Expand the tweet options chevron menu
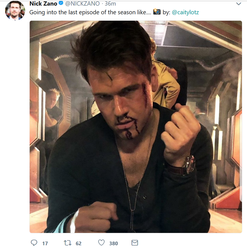247x250 pixels. pyautogui.click(x=238, y=4)
